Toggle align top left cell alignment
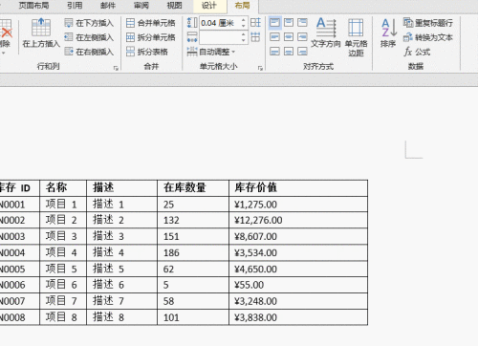 click(x=275, y=23)
